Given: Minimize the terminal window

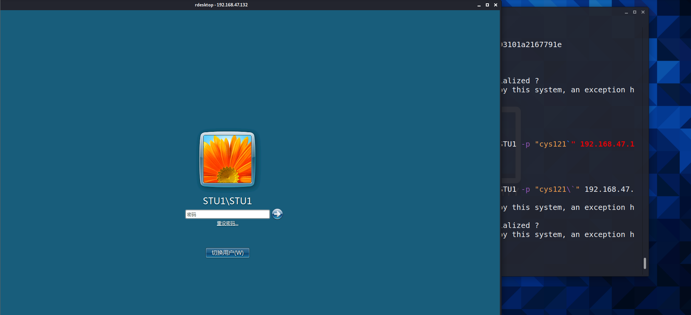Looking at the screenshot, I should (x=626, y=12).
